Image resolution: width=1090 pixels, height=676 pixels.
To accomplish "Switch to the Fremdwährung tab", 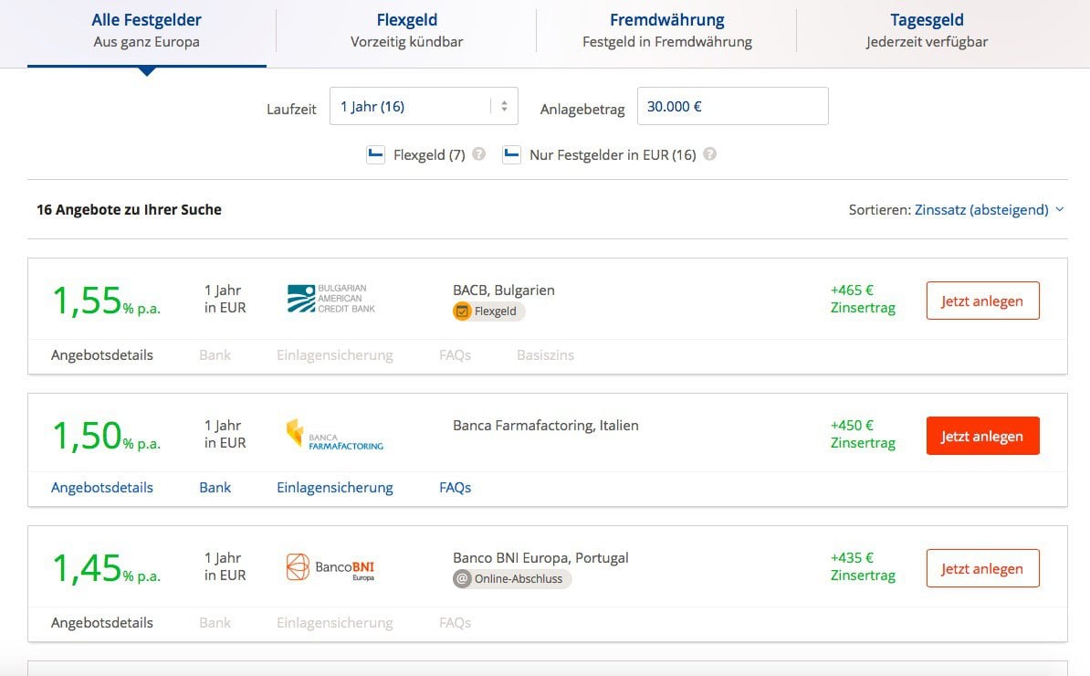I will (x=666, y=30).
